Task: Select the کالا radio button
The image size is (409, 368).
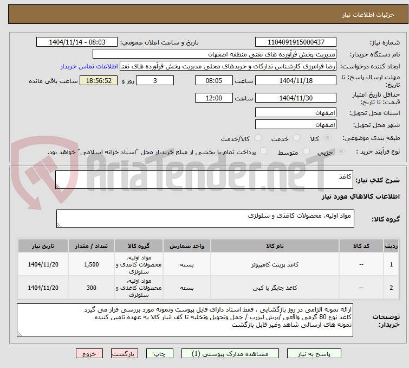Action: pyautogui.click(x=327, y=138)
